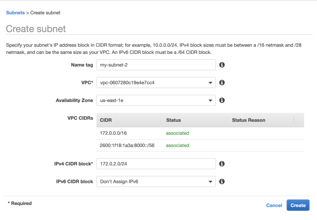Image resolution: width=317 pixels, height=220 pixels.
Task: Go back to Subnets breadcrumb link
Action: click(x=15, y=12)
